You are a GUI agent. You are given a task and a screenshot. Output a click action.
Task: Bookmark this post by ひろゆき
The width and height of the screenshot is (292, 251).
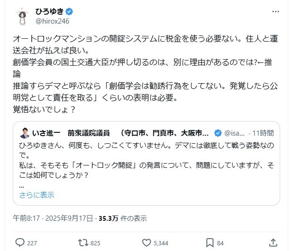pyautogui.click(x=210, y=242)
